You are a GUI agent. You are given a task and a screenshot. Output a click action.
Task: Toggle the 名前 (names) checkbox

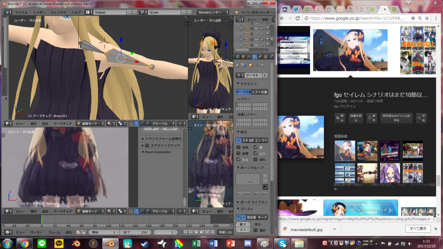click(x=238, y=147)
